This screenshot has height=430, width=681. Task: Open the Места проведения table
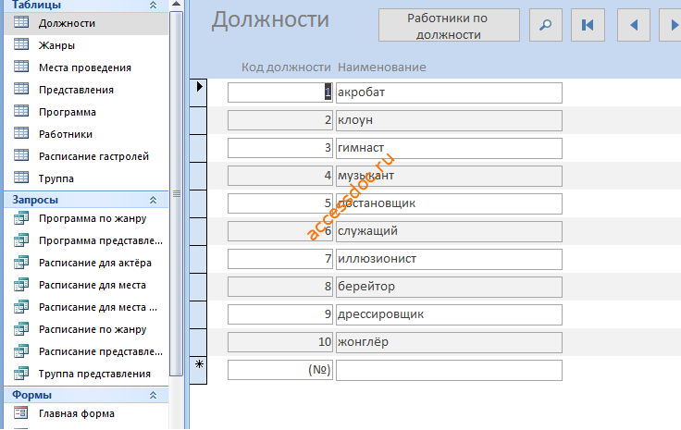pyautogui.click(x=85, y=68)
